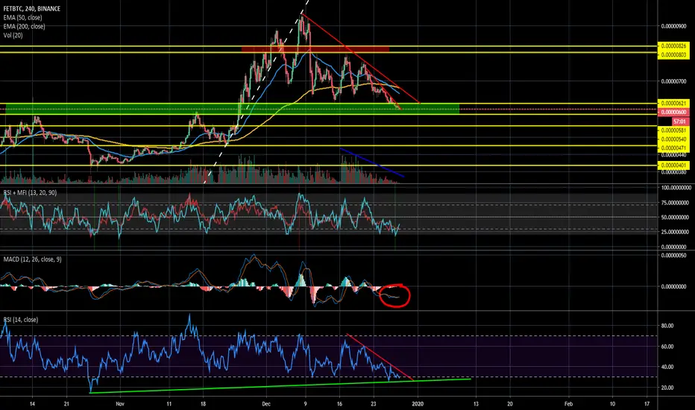Select the red ellipse on the MACD pane
Screen dimensions: 695x410
click(x=395, y=296)
